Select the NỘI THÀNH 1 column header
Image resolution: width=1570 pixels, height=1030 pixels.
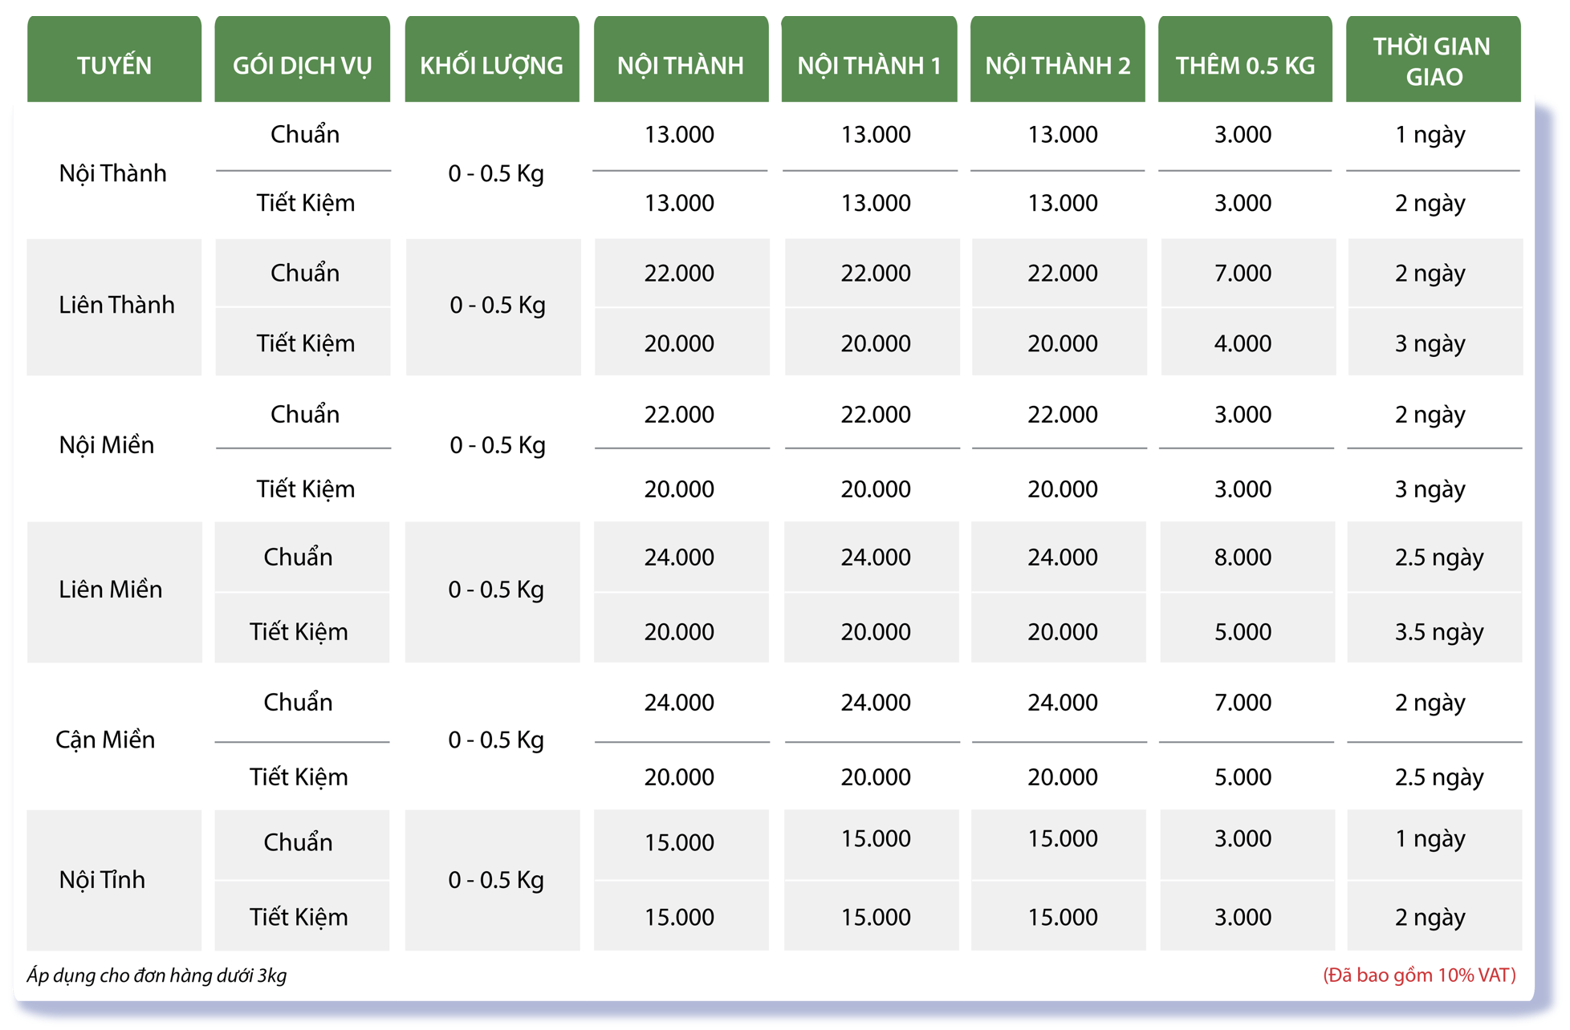(869, 59)
